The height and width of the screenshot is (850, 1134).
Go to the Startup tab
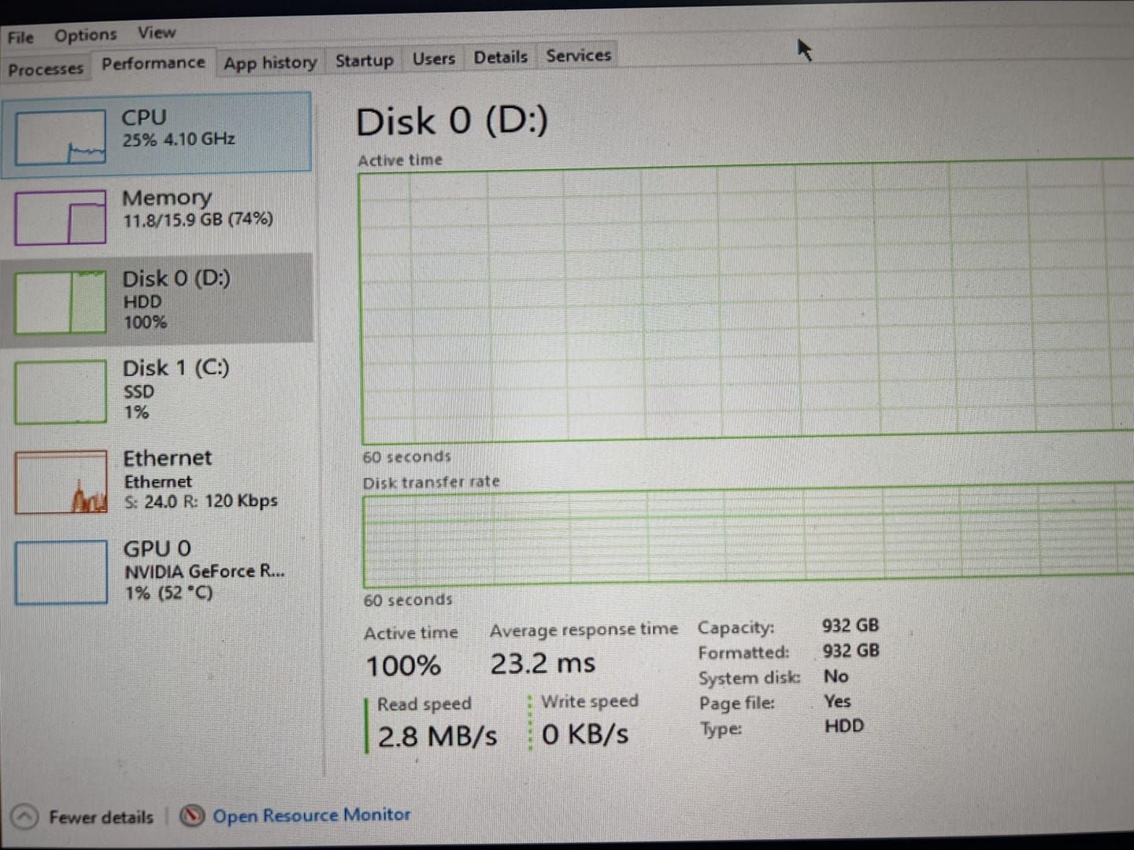(x=364, y=61)
